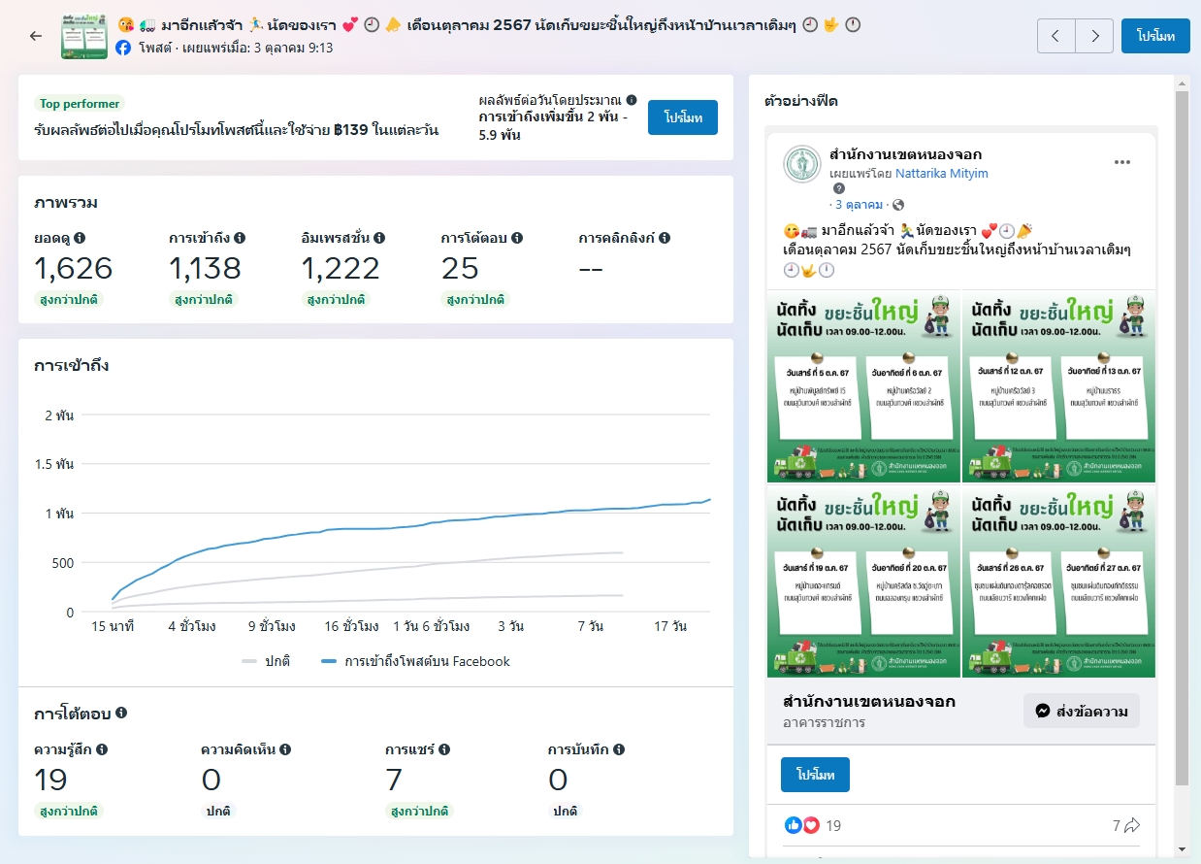The width and height of the screenshot is (1201, 864).
Task: Click info icon beside อิมเพรสชั่น
Action: click(379, 238)
